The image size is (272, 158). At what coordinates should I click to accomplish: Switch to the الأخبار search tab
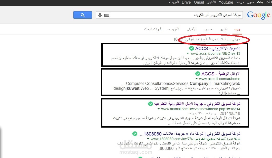192,29
